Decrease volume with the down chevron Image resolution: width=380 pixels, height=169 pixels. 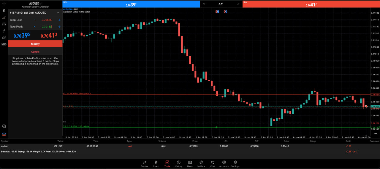point(204,4)
